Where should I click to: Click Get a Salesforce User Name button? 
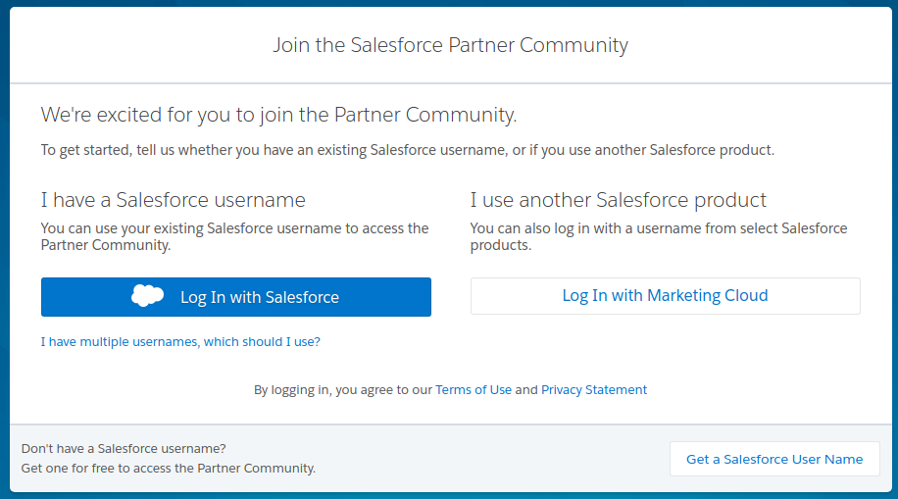point(774,459)
